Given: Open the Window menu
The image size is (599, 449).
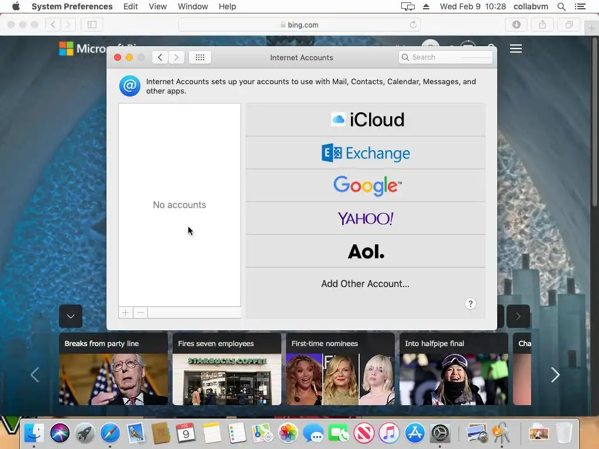Looking at the screenshot, I should click(192, 6).
